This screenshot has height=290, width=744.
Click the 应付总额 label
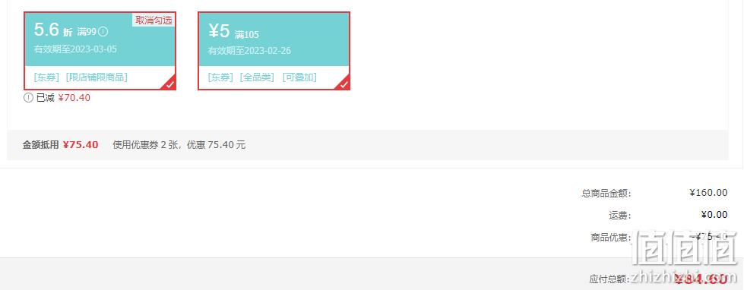(x=609, y=279)
